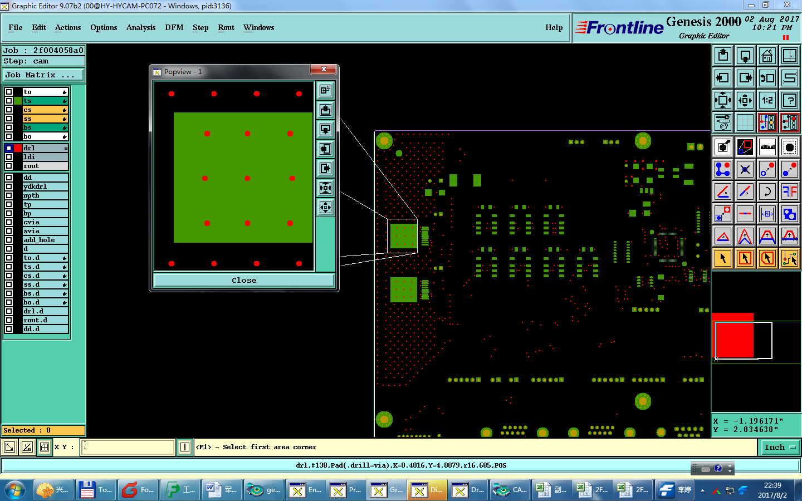The image size is (802, 501).
Task: Toggle visibility checkbox for layer cs
Action: click(x=9, y=110)
